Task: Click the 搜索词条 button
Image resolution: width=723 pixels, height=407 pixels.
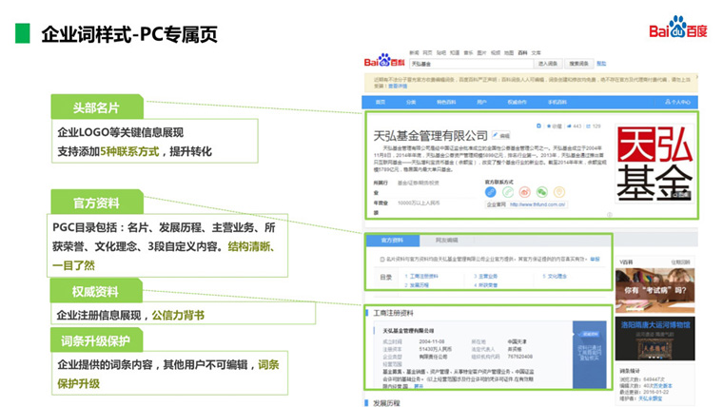Action: (578, 64)
